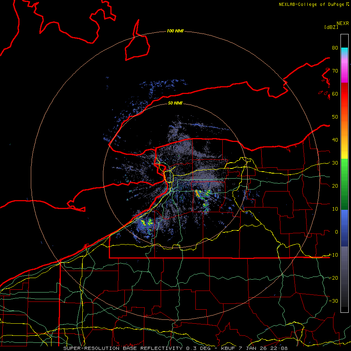Click the 30 value on dBZ scale
Image resolution: width=351 pixels, height=351 pixels.
(335, 163)
